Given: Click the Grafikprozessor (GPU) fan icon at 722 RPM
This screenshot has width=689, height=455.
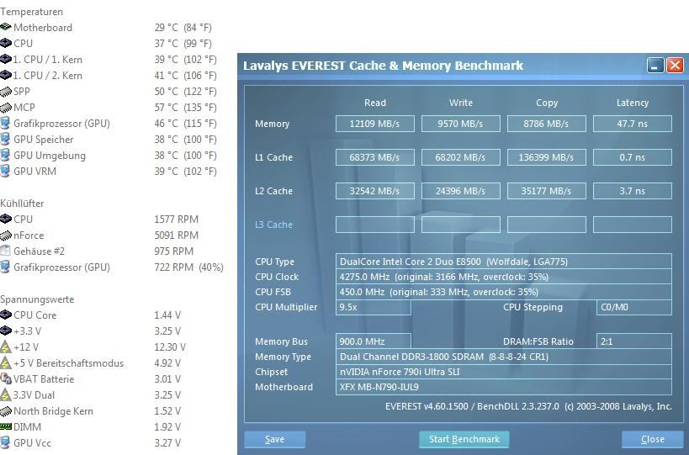Looking at the screenshot, I should pyautogui.click(x=5, y=267).
